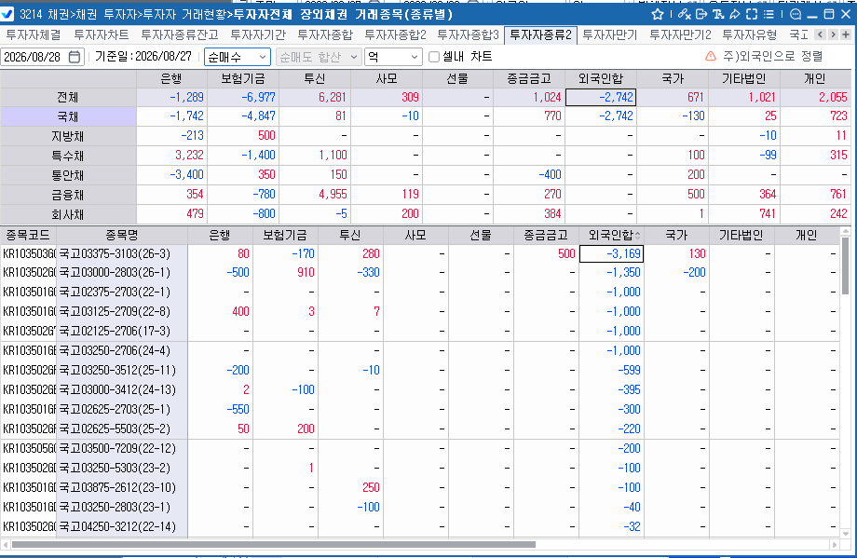
Task: Click the 종목명 column header
Action: point(122,235)
